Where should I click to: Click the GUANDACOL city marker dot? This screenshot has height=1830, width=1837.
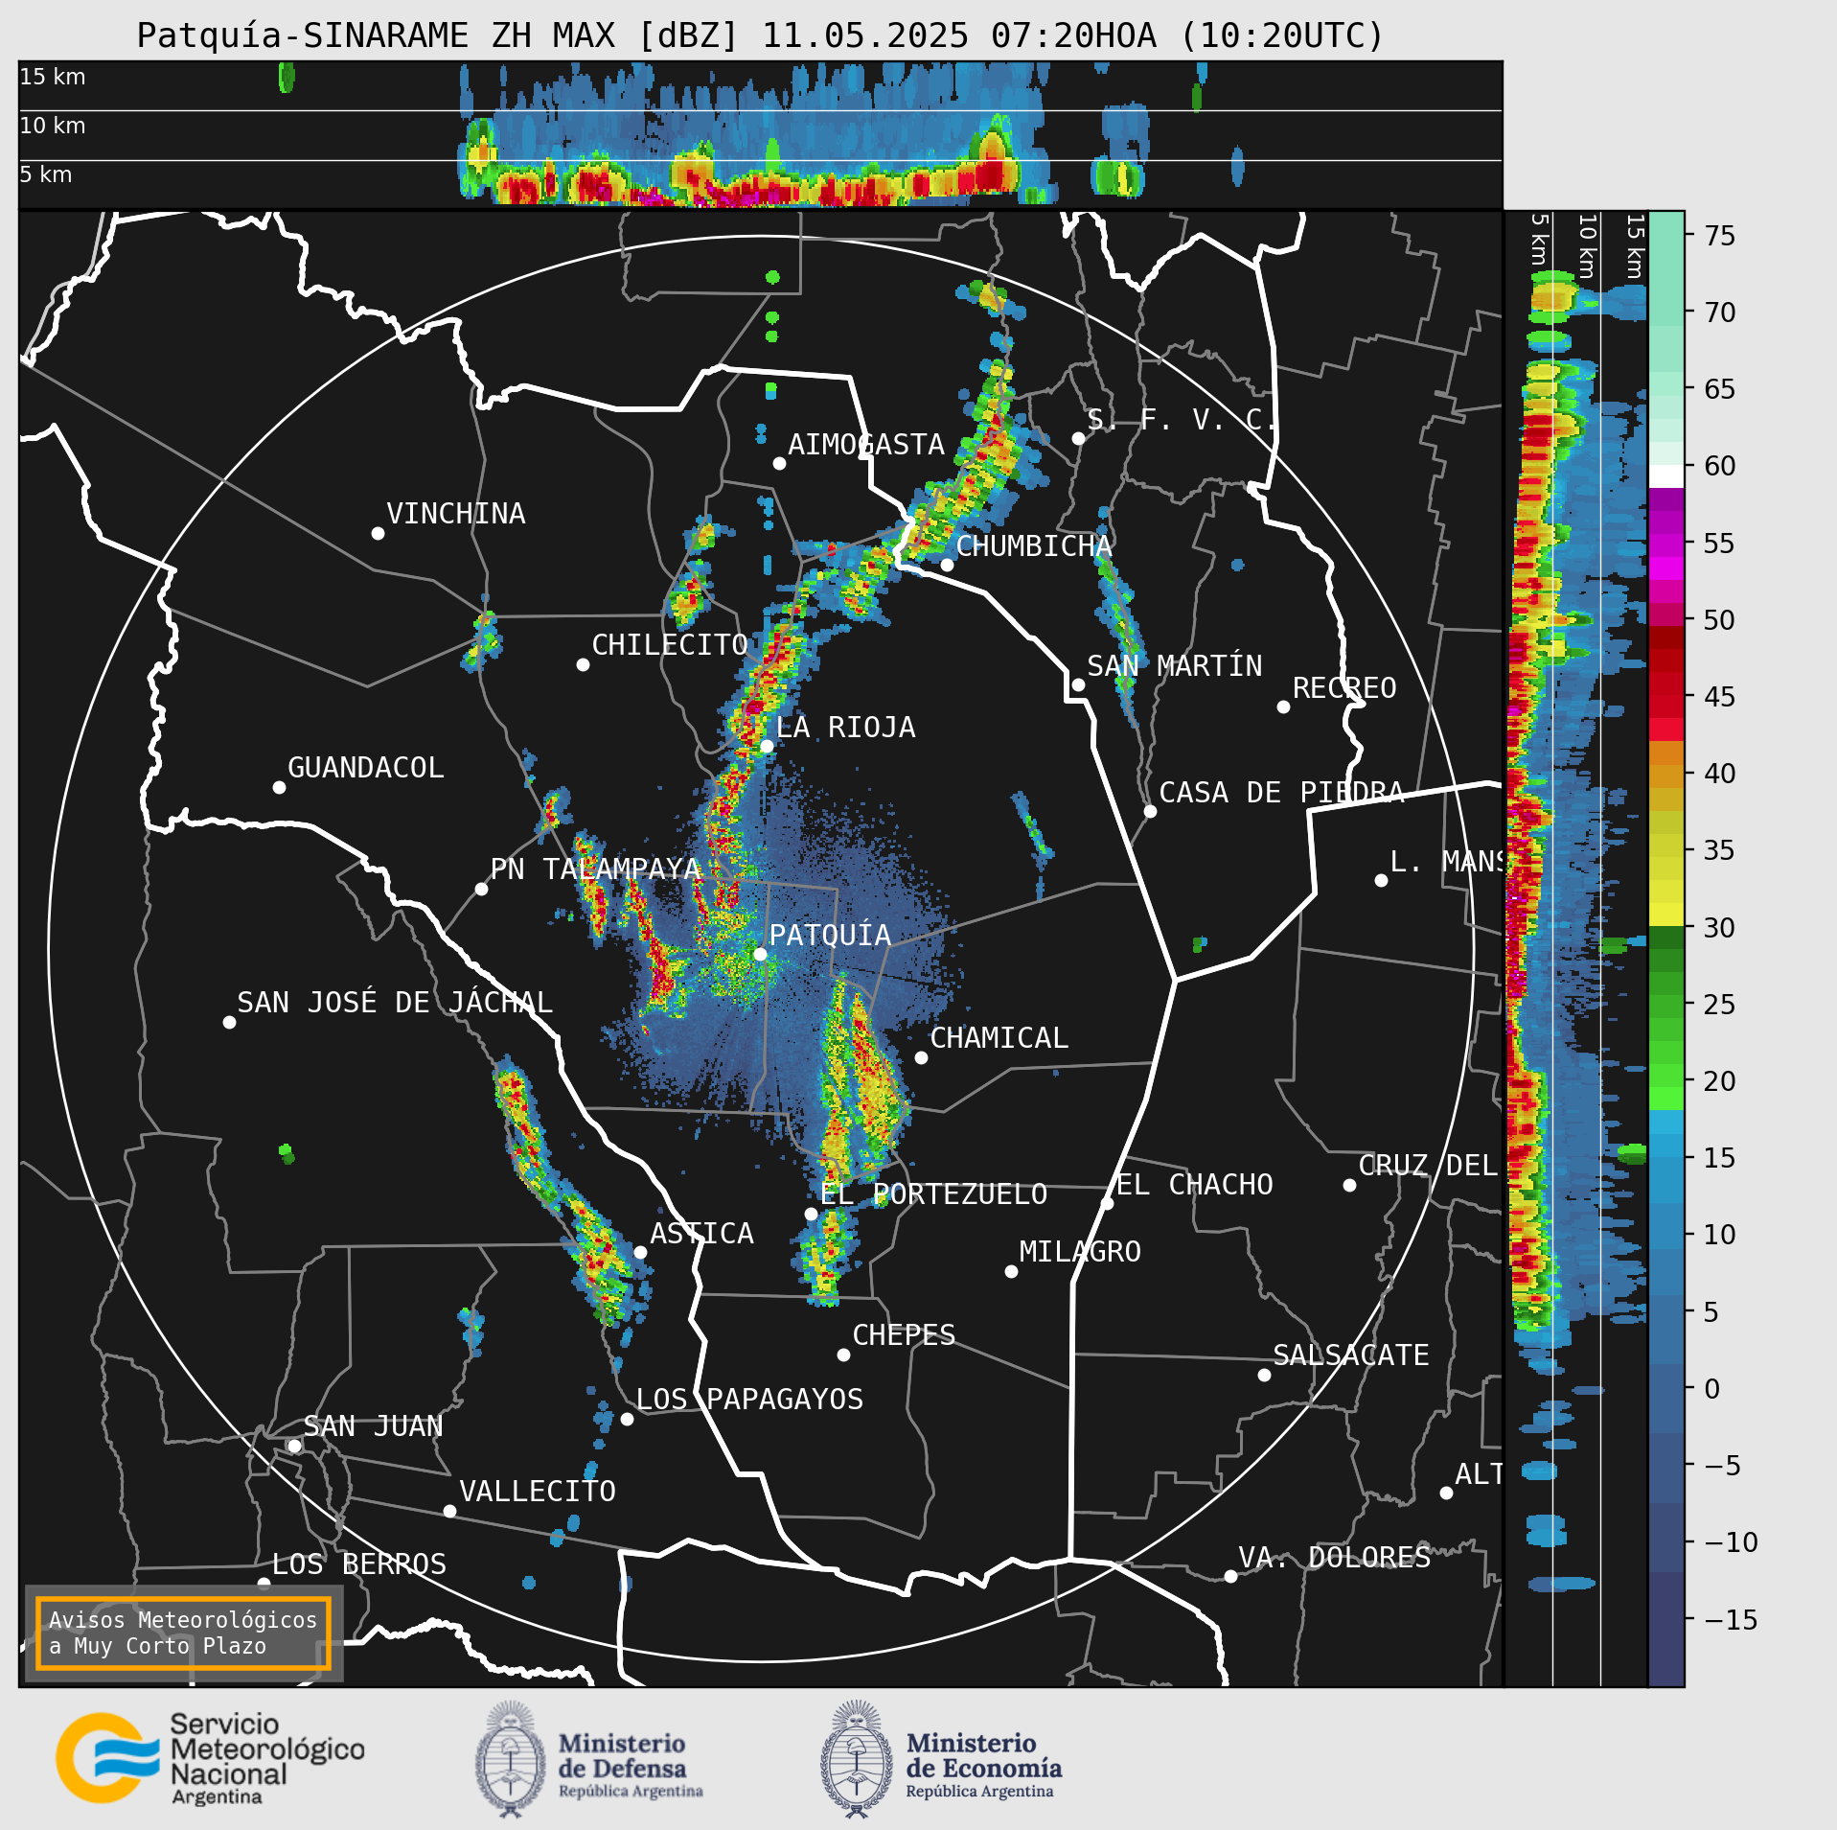pos(279,787)
